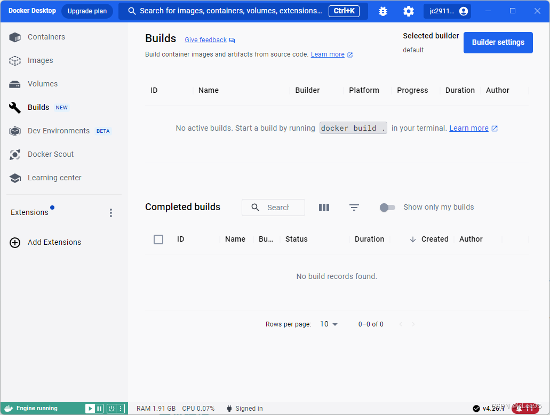Open the Docker Scout icon
This screenshot has height=415, width=550.
[x=15, y=154]
